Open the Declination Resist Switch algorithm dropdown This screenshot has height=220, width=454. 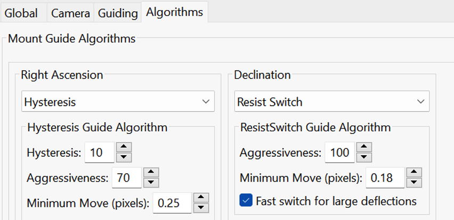click(332, 101)
